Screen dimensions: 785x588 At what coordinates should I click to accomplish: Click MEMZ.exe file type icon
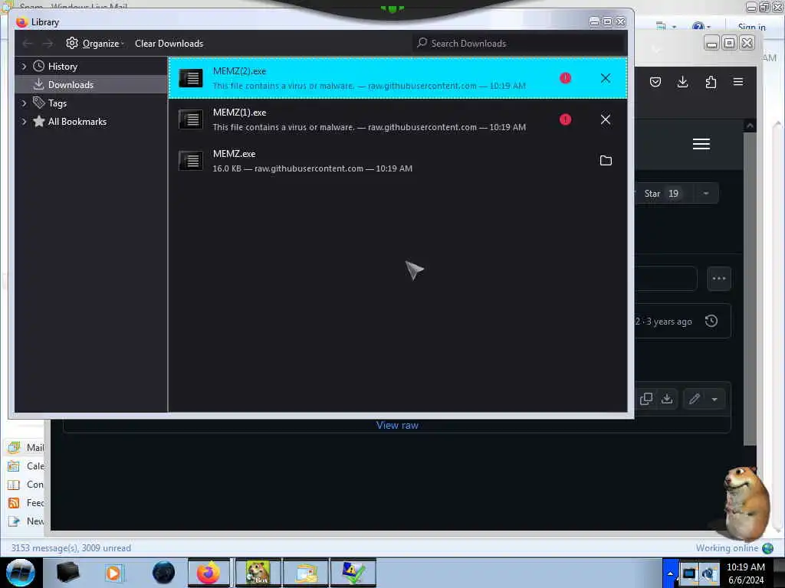pos(191,161)
